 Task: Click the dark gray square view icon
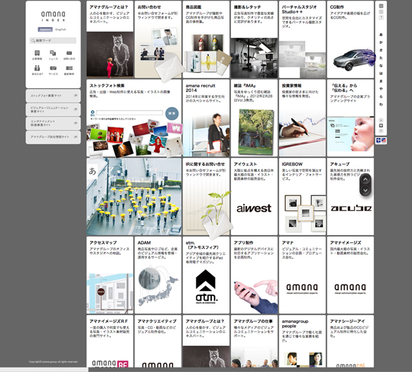pos(381,6)
